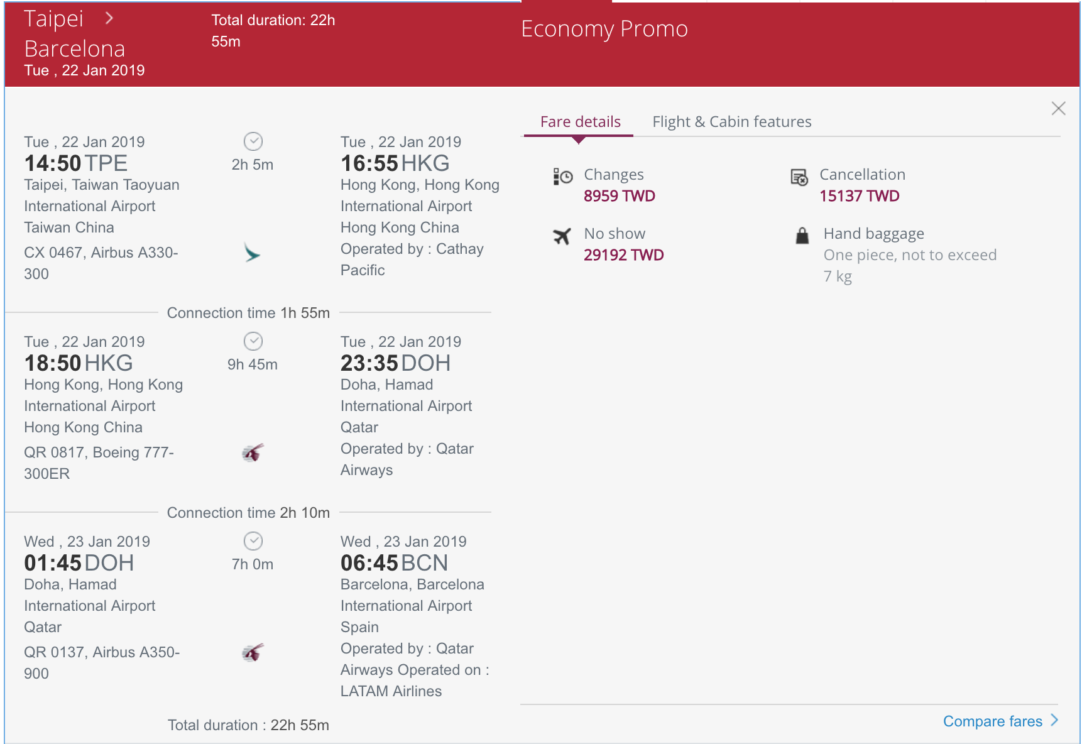Close the fare details panel

(1058, 108)
